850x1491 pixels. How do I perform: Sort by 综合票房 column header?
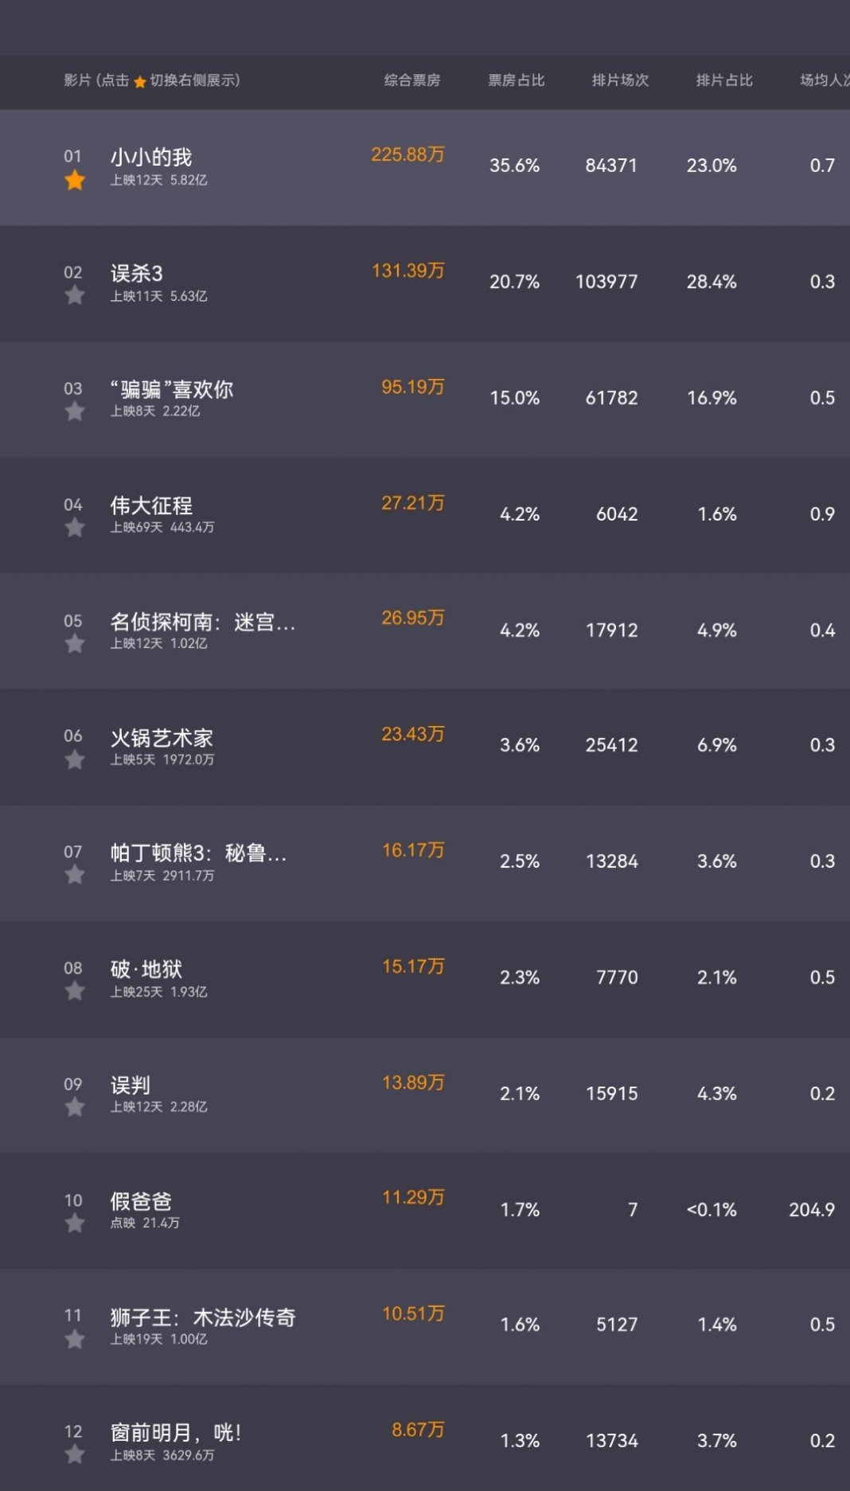pos(411,80)
